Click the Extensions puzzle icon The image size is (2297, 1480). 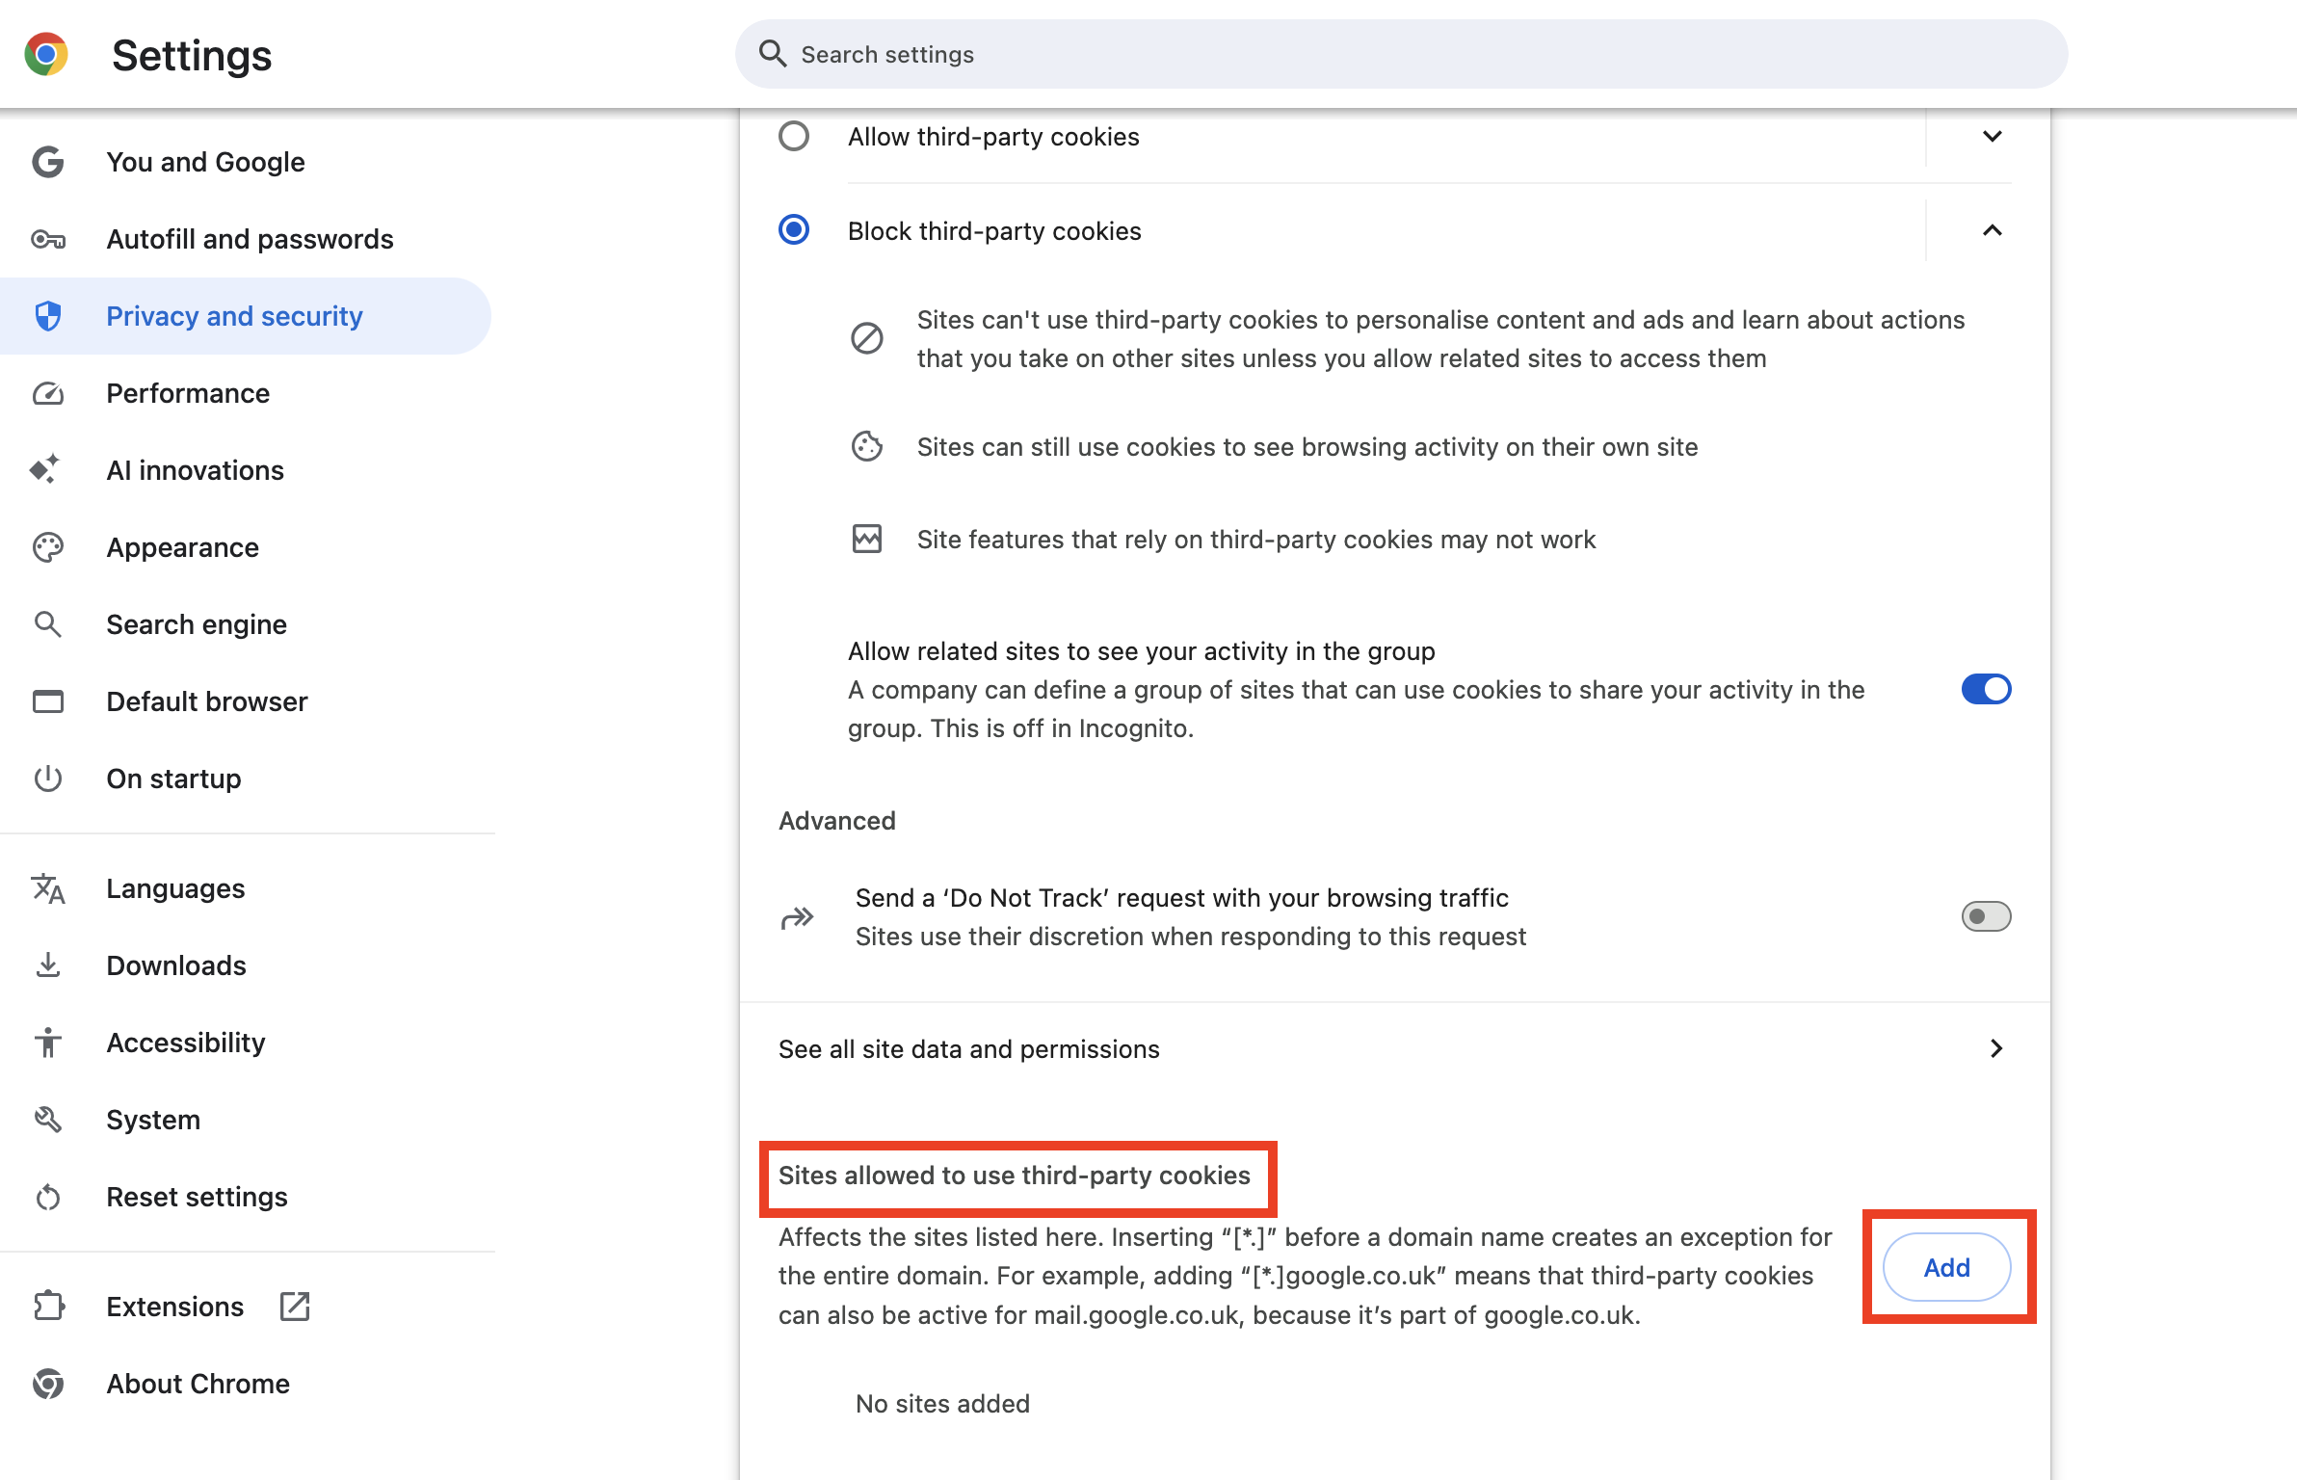[x=48, y=1306]
